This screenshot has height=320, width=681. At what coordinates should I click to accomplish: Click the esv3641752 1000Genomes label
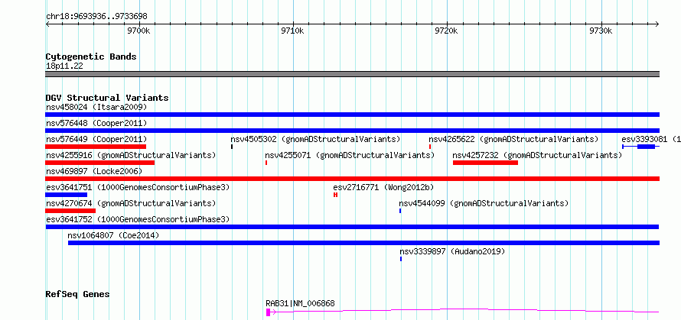coord(138,219)
